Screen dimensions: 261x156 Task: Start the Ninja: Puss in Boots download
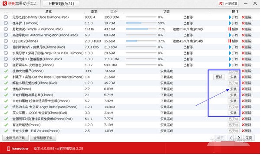pyautogui.click(x=234, y=53)
